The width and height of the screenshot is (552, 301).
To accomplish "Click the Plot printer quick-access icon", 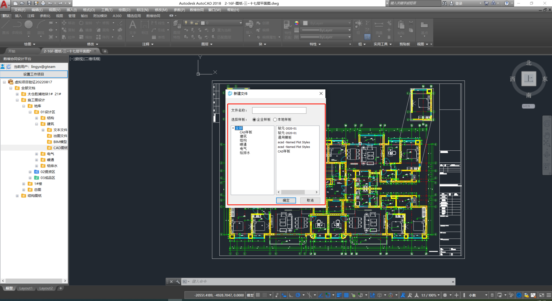I will point(43,3).
